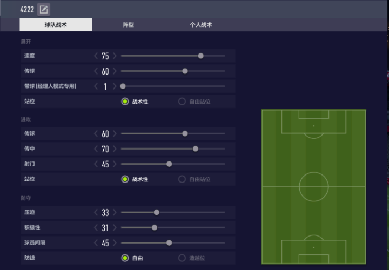Decrease the 压迫 value with left arrow
The image size is (389, 270).
pyautogui.click(x=96, y=213)
